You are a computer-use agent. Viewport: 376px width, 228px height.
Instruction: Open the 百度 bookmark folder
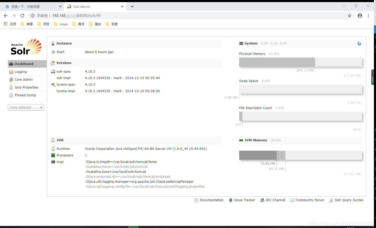coord(112,24)
